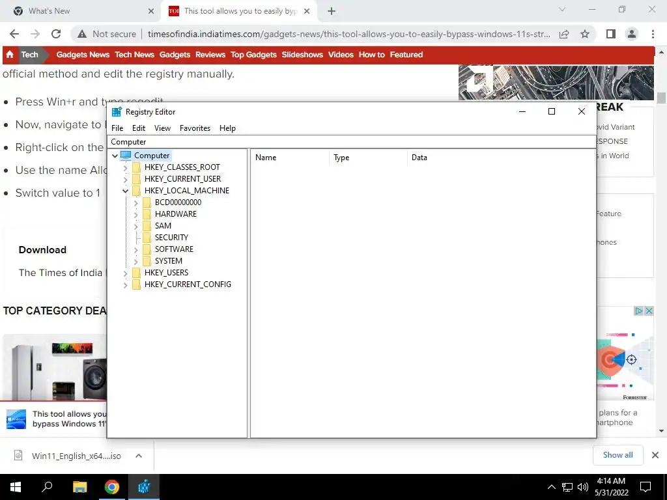This screenshot has height=500, width=667.
Task: Go to Times of India home icon
Action: [10, 55]
